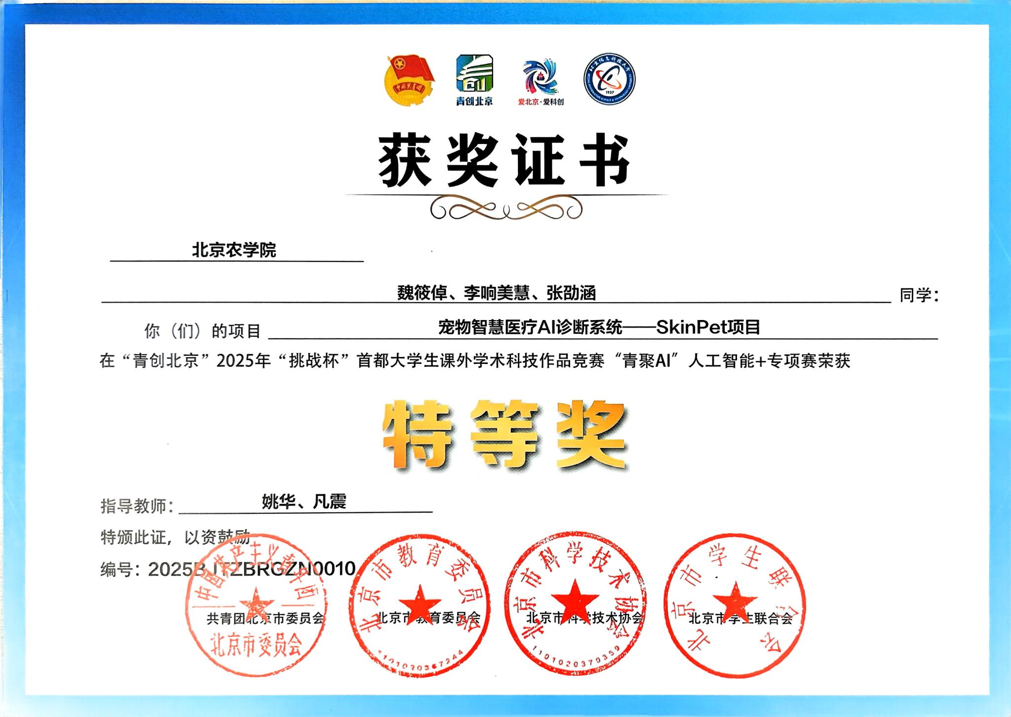Click the student names 魏筱倬、李响美慧、张劭涵

tap(497, 293)
